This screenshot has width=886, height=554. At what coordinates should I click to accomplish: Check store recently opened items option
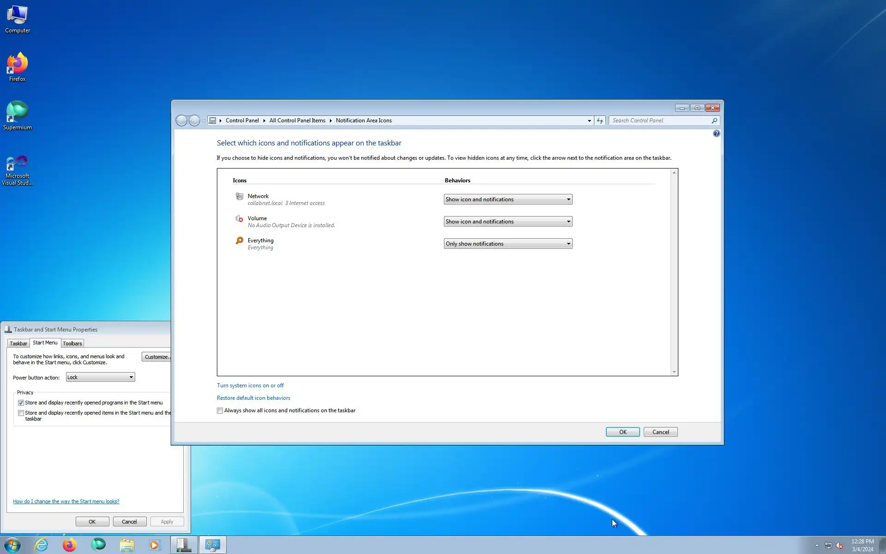[21, 413]
